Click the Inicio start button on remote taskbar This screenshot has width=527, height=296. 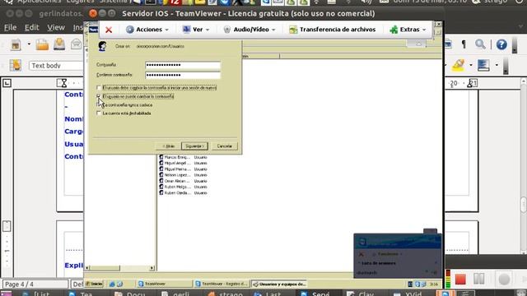click(94, 284)
